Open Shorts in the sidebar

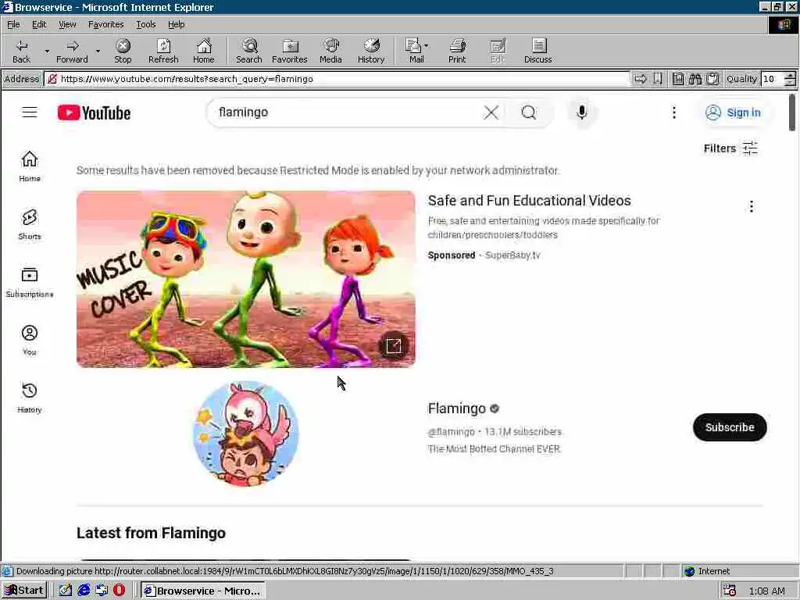click(30, 224)
